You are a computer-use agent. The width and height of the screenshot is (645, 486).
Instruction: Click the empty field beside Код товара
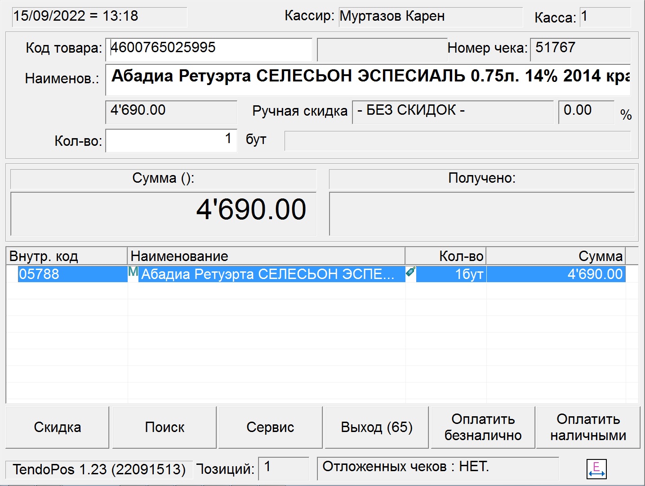pos(382,49)
